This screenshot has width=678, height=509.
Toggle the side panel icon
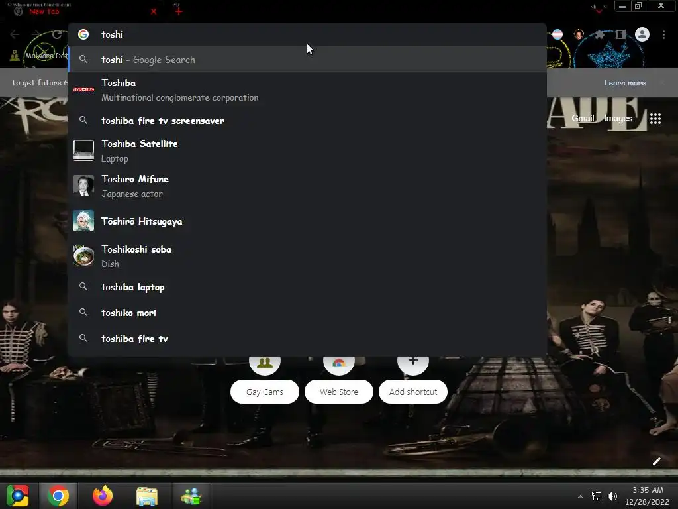(621, 34)
